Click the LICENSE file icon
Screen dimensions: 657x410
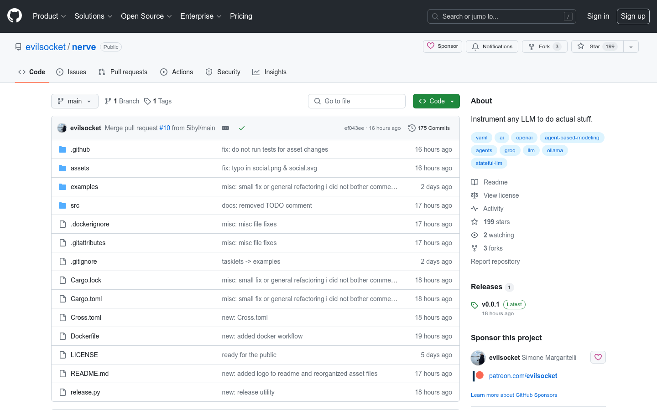tap(63, 355)
